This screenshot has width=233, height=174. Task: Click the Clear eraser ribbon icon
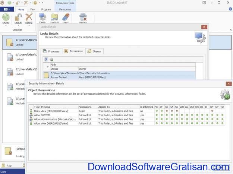66,18
